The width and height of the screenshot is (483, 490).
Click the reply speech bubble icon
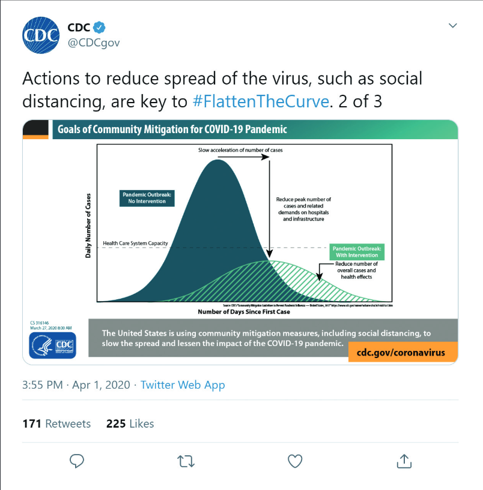coord(77,461)
